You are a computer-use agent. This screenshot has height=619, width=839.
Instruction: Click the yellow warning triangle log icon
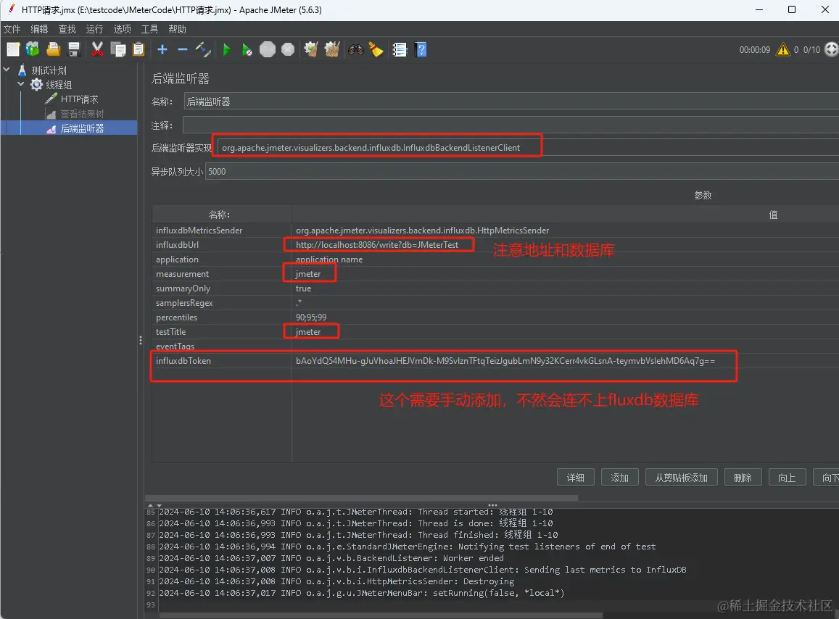coord(783,50)
